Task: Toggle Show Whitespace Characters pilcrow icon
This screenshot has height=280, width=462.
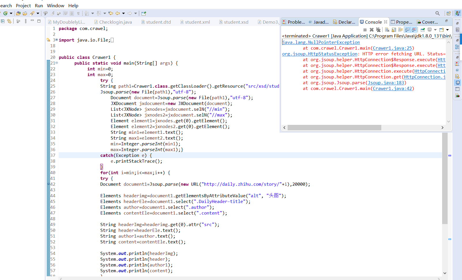Action: pyautogui.click(x=78, y=13)
